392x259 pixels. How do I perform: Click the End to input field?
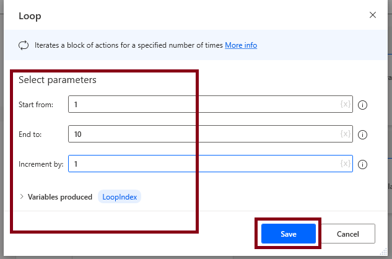[204, 134]
